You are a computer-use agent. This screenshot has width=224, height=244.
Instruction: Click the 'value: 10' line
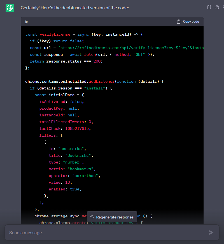coord(60,183)
